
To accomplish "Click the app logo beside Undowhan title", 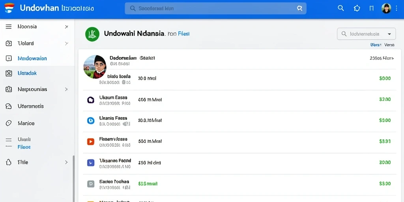I will [x=9, y=8].
